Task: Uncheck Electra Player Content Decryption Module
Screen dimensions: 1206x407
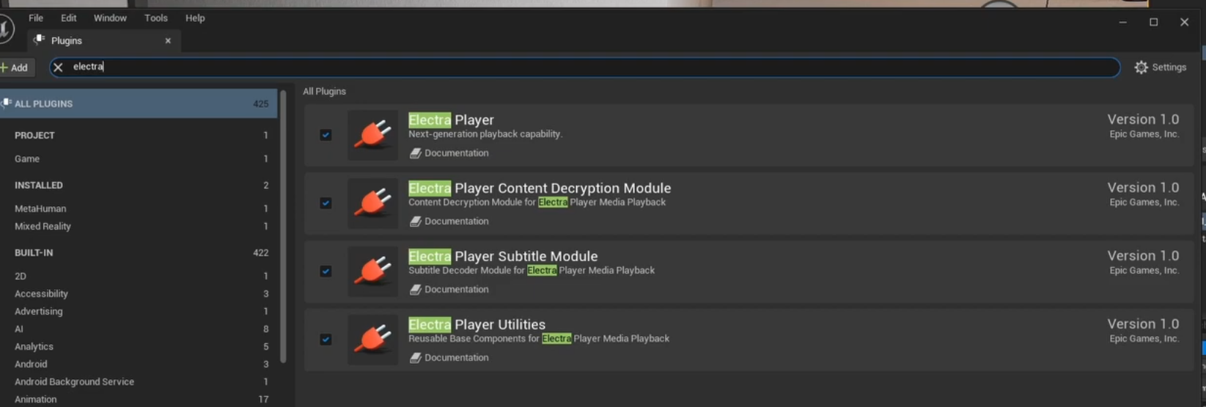Action: [x=326, y=203]
